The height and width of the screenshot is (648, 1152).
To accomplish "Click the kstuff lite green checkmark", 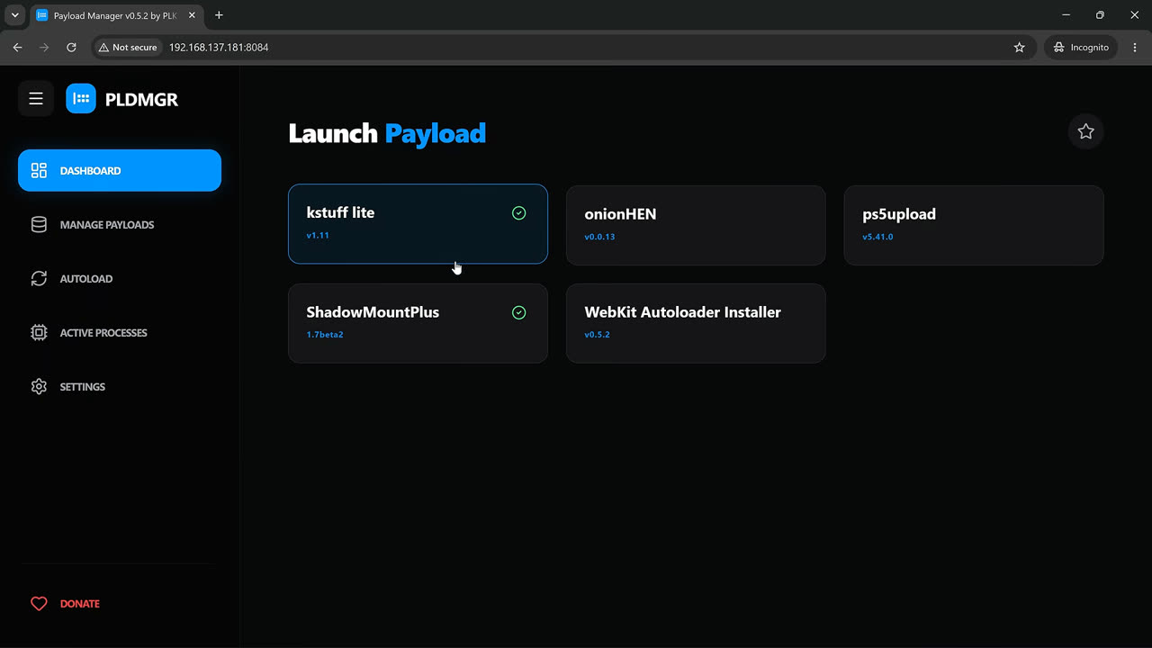I will (x=518, y=213).
